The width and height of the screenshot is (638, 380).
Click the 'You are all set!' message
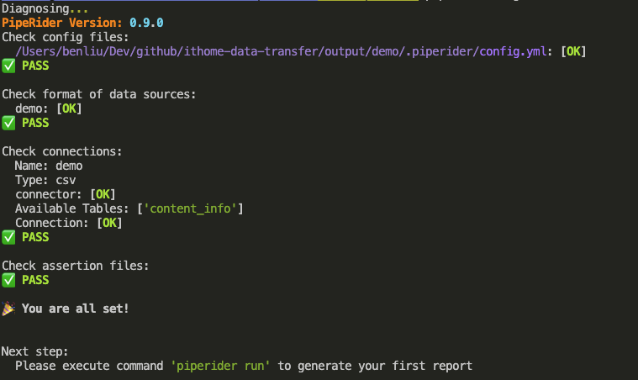76,309
